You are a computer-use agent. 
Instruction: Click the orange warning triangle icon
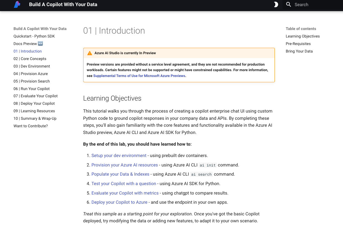[x=90, y=53]
